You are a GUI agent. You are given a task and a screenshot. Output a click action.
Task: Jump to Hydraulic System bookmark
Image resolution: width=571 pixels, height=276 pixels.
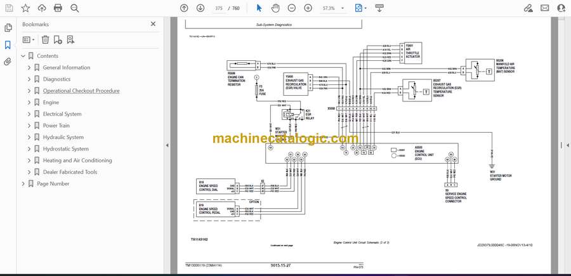pos(63,137)
